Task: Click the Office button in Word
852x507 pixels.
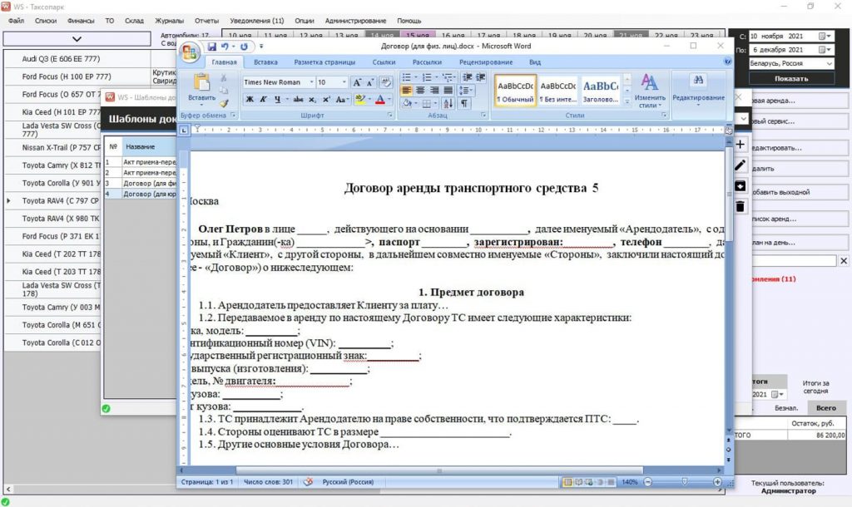Action: click(190, 52)
